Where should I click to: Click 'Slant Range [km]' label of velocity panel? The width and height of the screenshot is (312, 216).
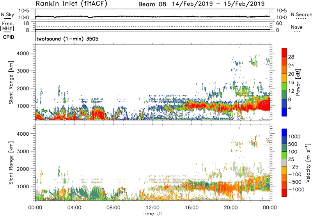(11, 163)
